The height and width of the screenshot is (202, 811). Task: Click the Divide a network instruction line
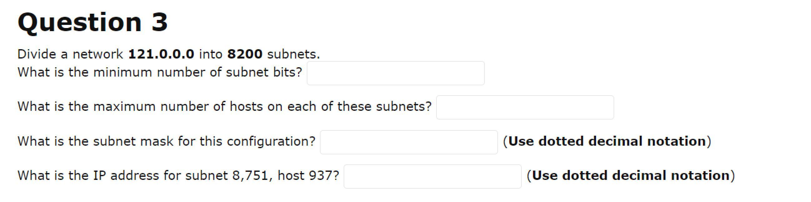[x=168, y=54]
